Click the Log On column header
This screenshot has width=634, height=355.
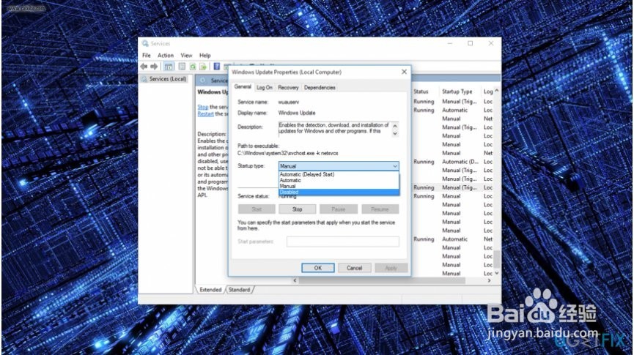(x=487, y=91)
